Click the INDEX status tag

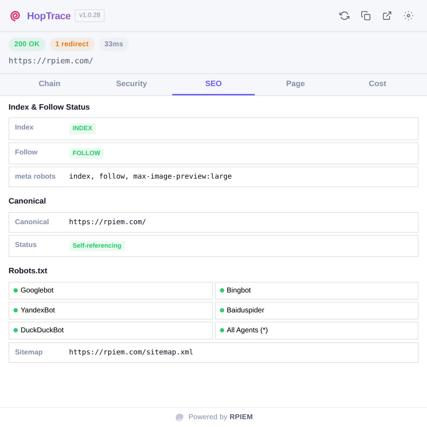point(82,128)
